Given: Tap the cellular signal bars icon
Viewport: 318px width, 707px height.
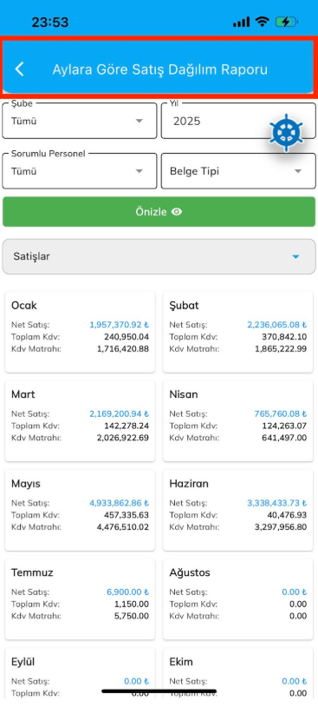Looking at the screenshot, I should point(241,22).
